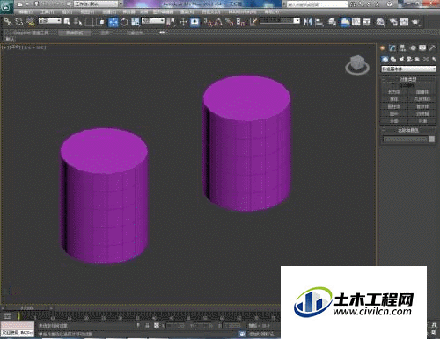
Task: Toggle the AutoGrid checkbox
Action: (392, 85)
